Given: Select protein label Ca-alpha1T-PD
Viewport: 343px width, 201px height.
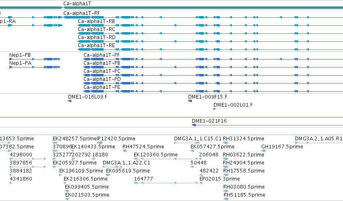Looking at the screenshot, I should coord(102,79).
